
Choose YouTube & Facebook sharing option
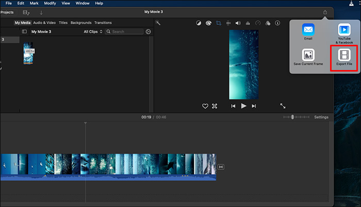[x=343, y=30]
